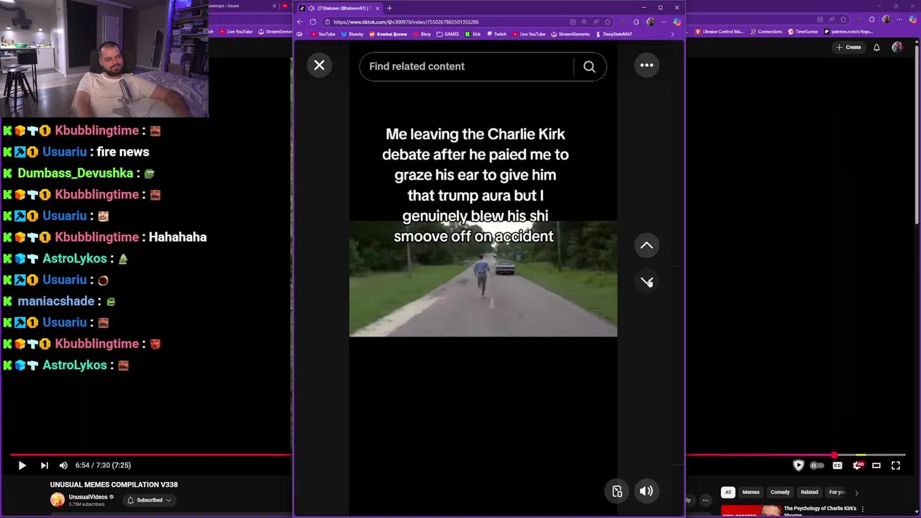The height and width of the screenshot is (518, 921).
Task: Toggle YouTube closed captions
Action: [838, 465]
